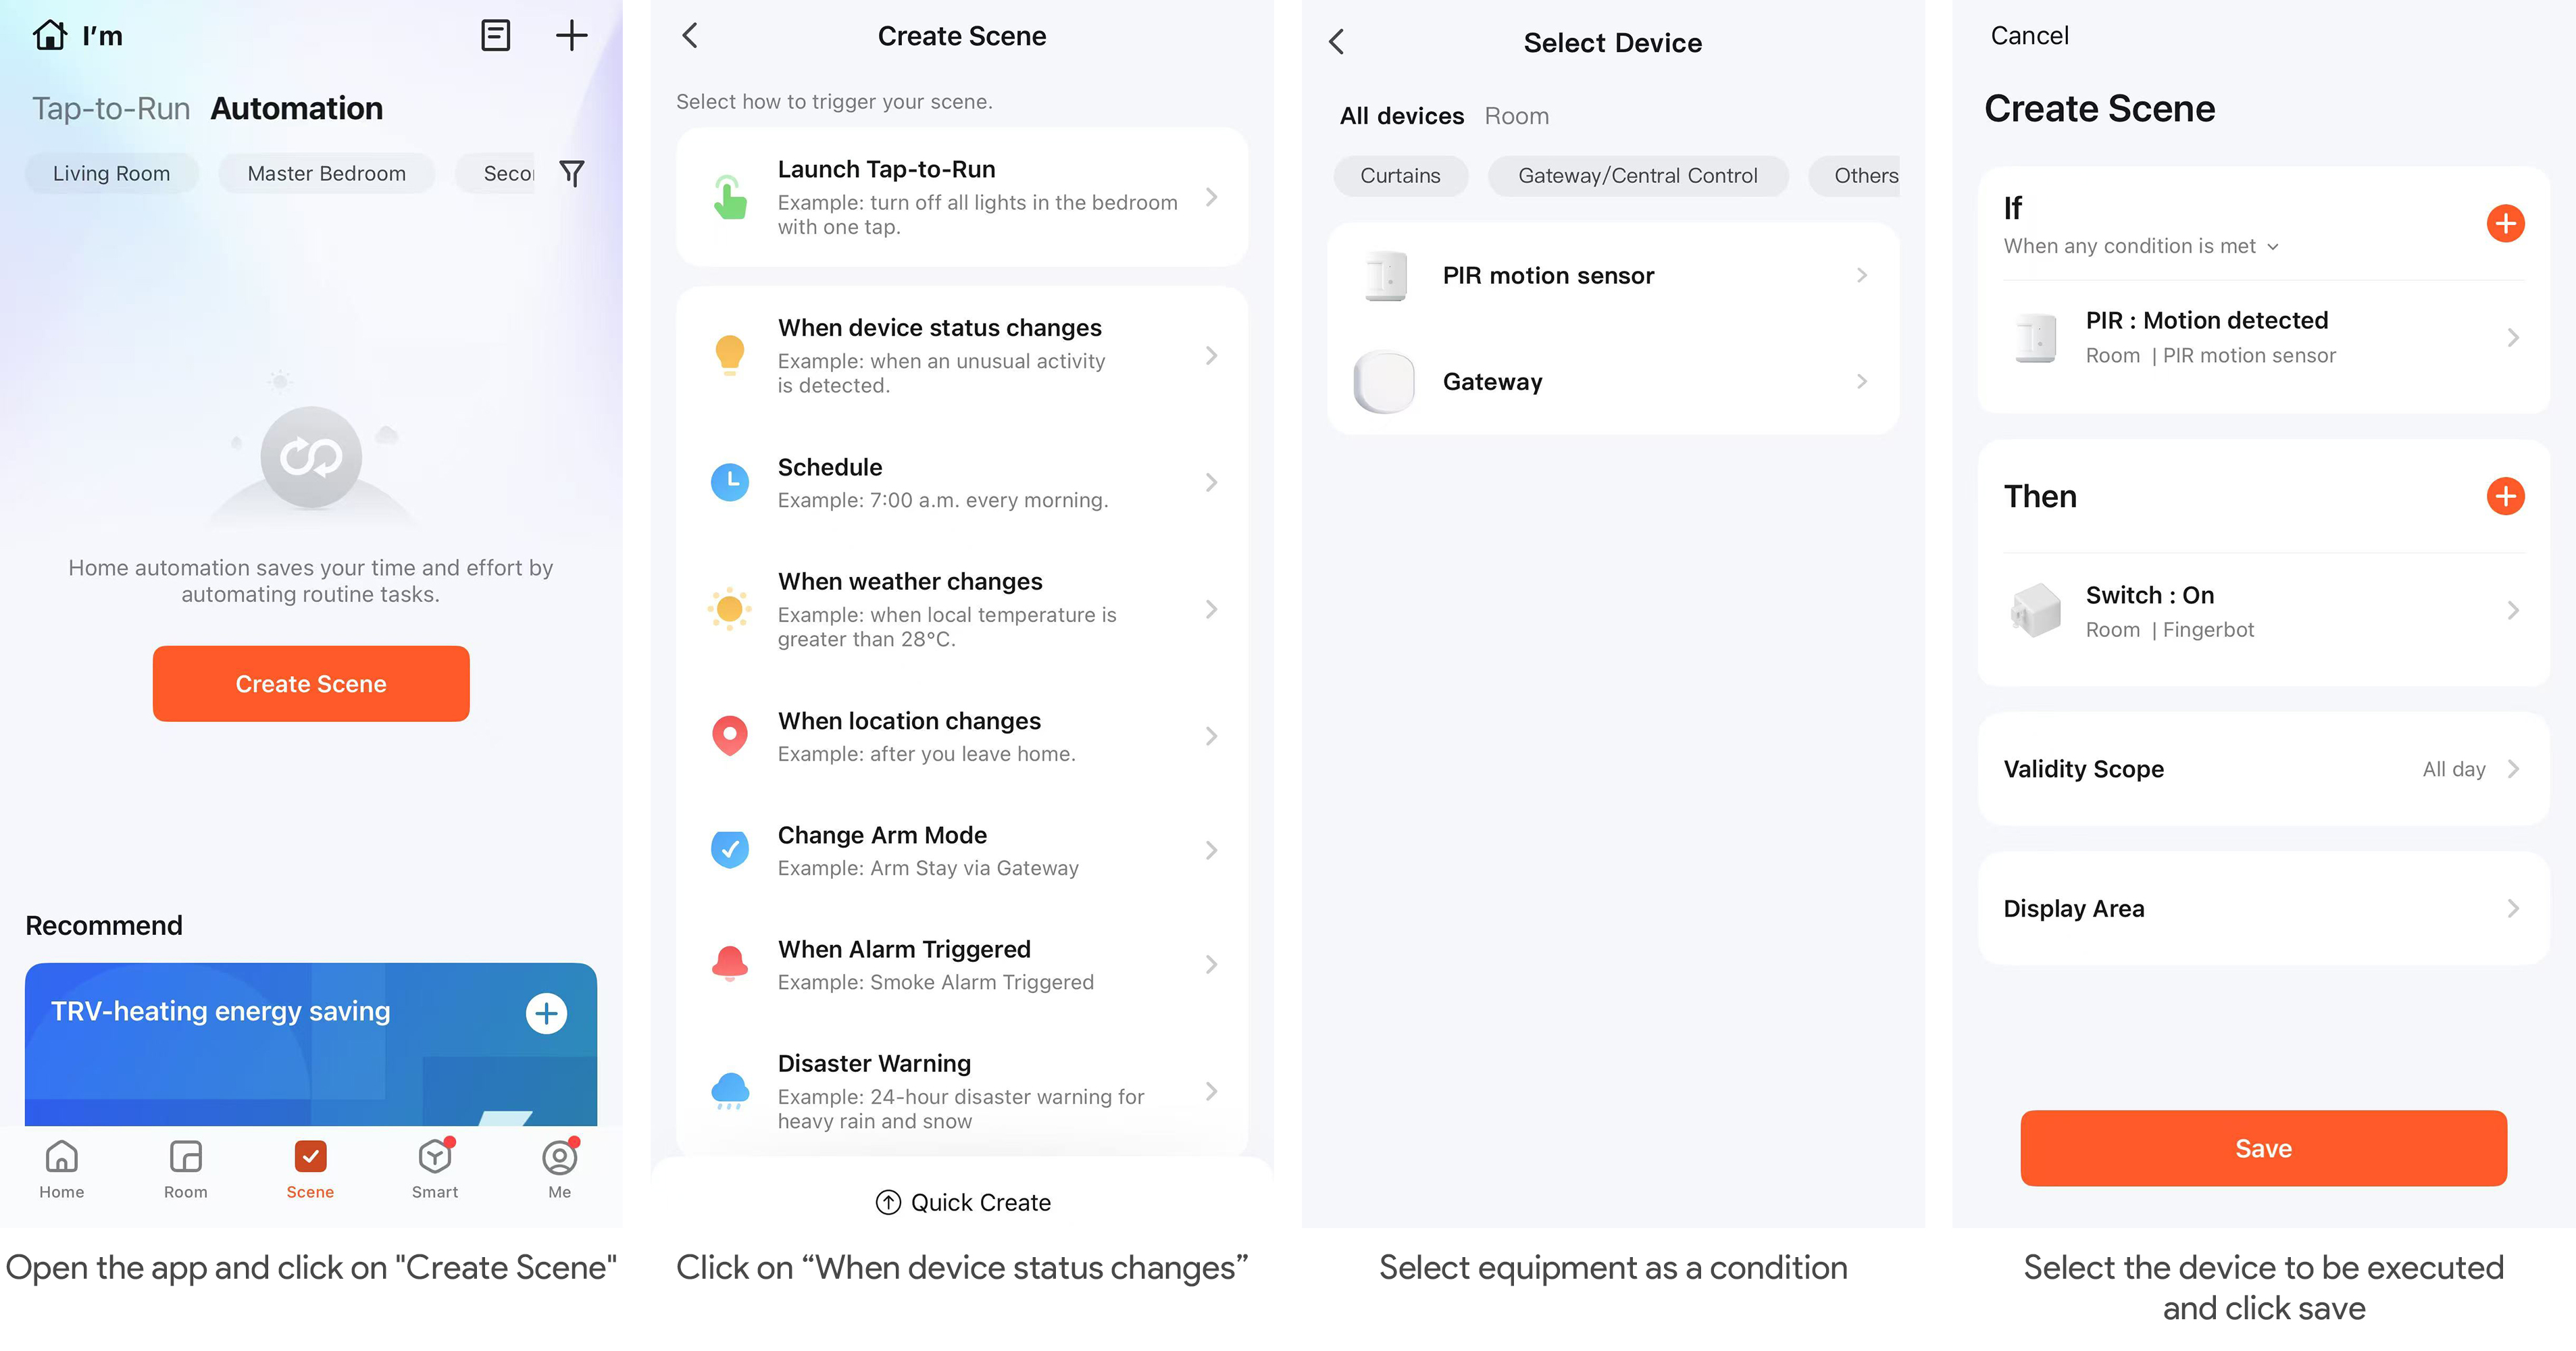Save the created scene
The height and width of the screenshot is (1351, 2576).
pos(2263,1148)
